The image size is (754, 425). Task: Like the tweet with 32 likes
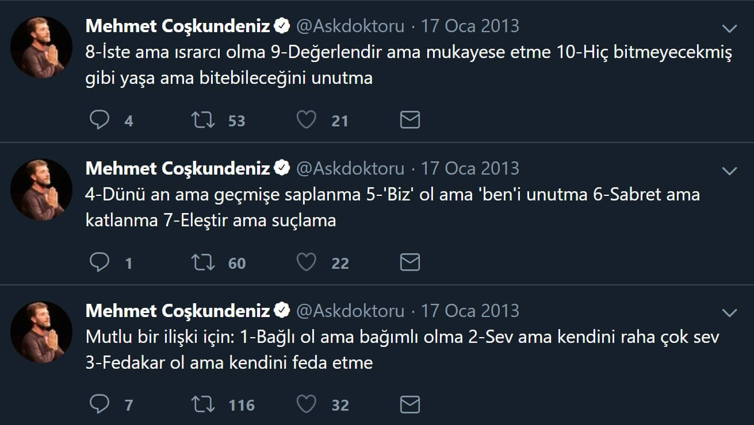pyautogui.click(x=306, y=405)
